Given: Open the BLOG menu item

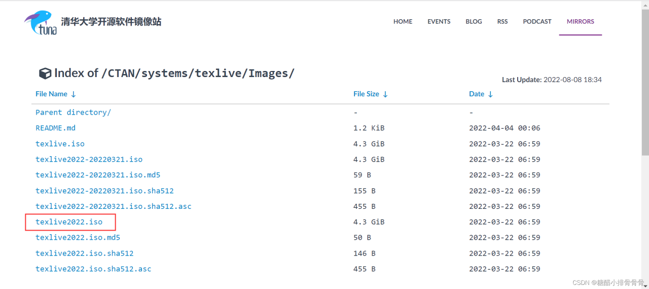Looking at the screenshot, I should 474,21.
